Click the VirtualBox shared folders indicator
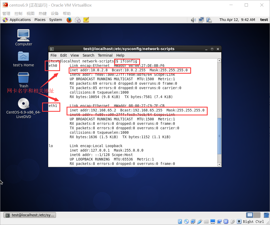The image size is (270, 225). click(x=206, y=221)
